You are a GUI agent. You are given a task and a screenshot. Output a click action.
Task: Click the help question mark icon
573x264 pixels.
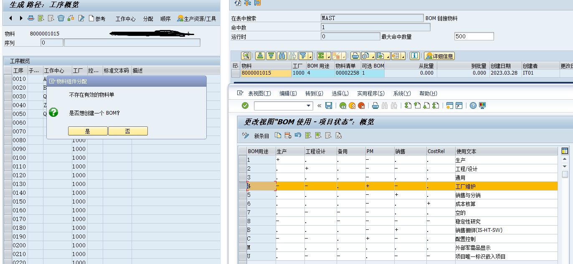(473, 106)
